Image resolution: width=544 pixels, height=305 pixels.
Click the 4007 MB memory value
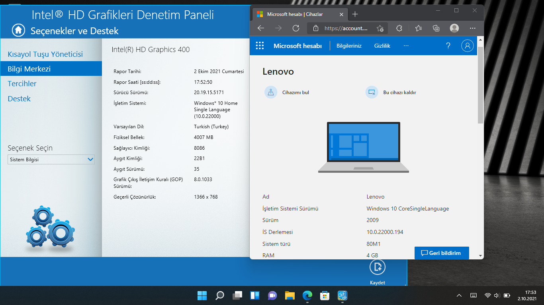[x=204, y=137]
